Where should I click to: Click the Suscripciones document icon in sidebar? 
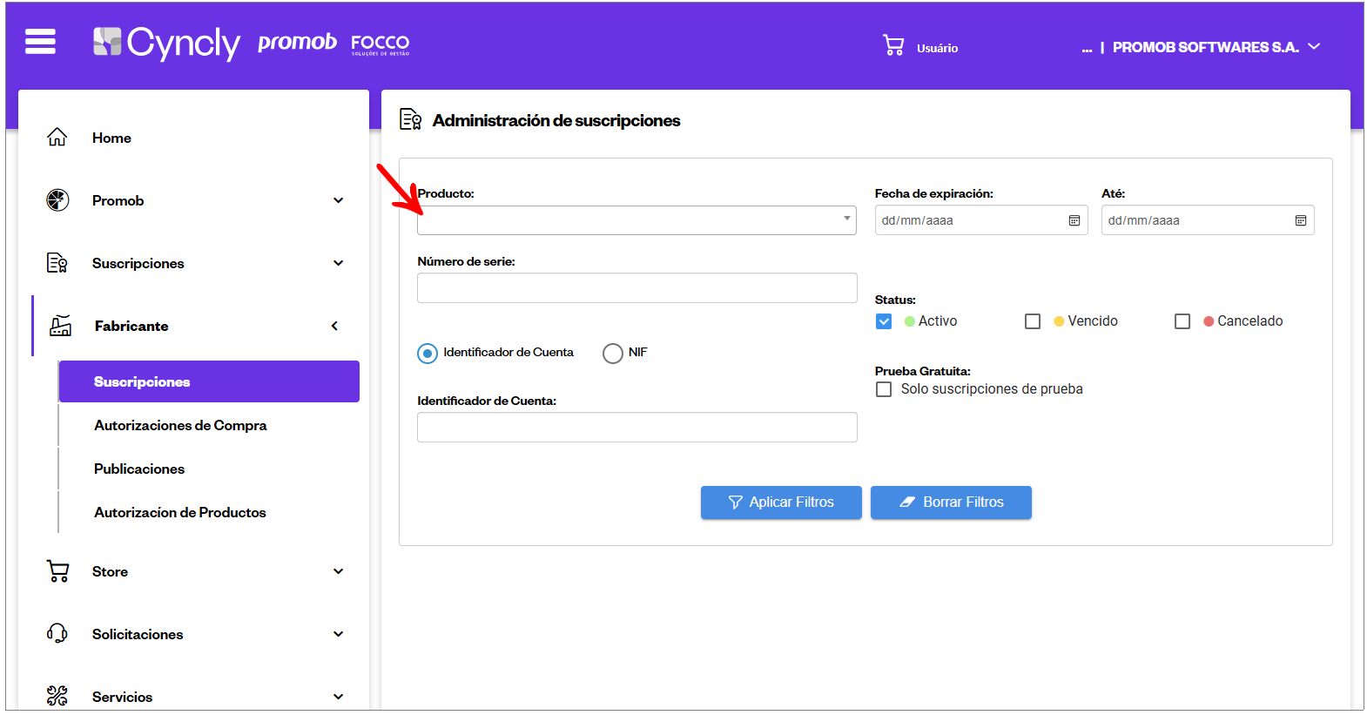57,263
